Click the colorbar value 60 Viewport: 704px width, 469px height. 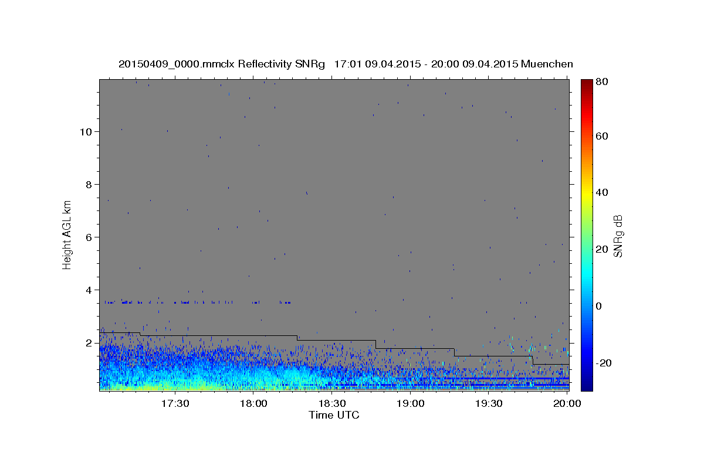pos(603,136)
